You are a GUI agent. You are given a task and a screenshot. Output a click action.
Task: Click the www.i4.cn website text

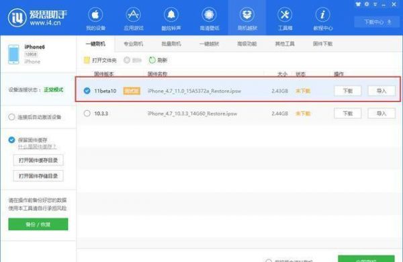tap(45, 23)
